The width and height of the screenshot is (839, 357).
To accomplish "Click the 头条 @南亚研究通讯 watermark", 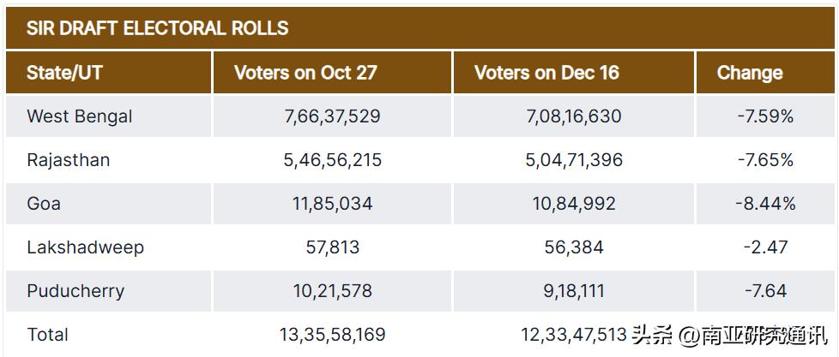I will (x=729, y=335).
